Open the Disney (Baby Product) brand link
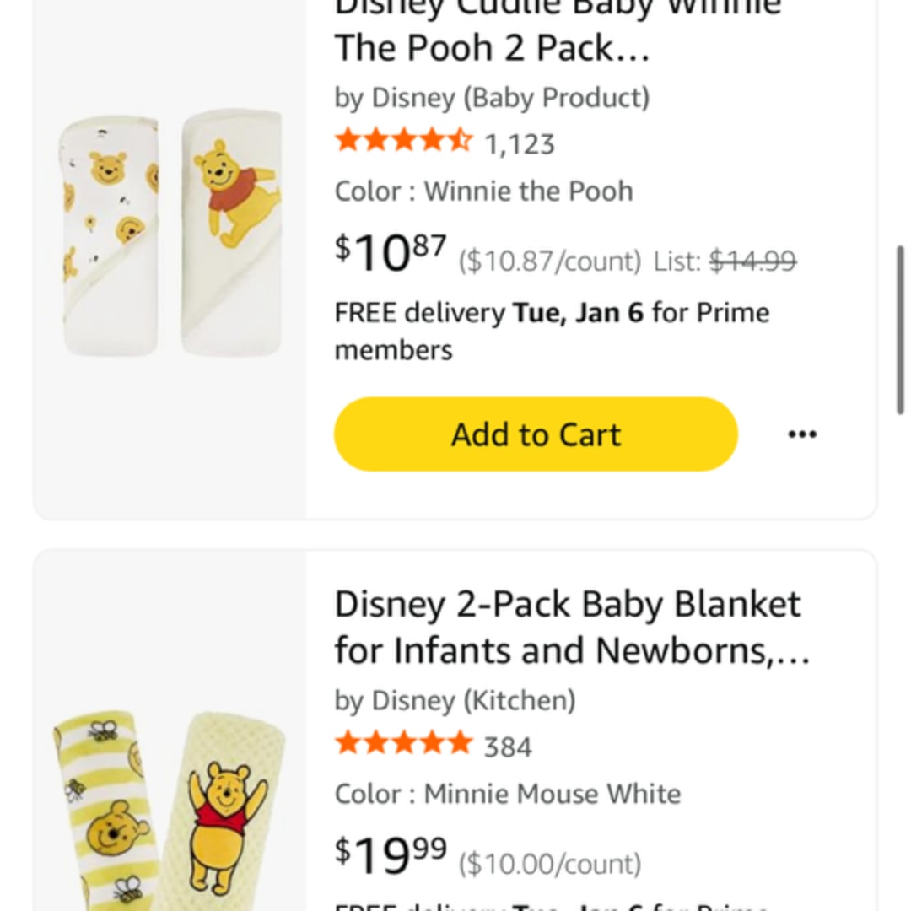 click(492, 98)
